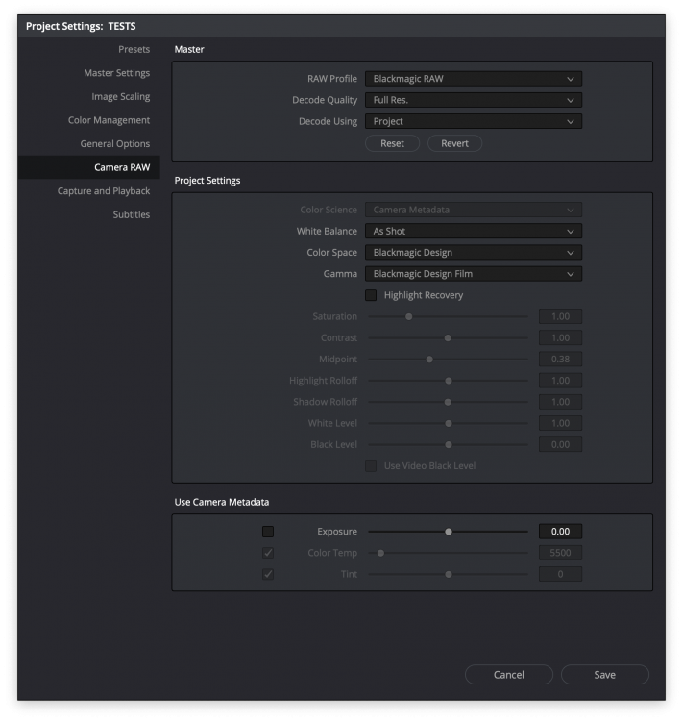Switch to the Color Management section
Screen dimensions: 683x721
click(109, 120)
